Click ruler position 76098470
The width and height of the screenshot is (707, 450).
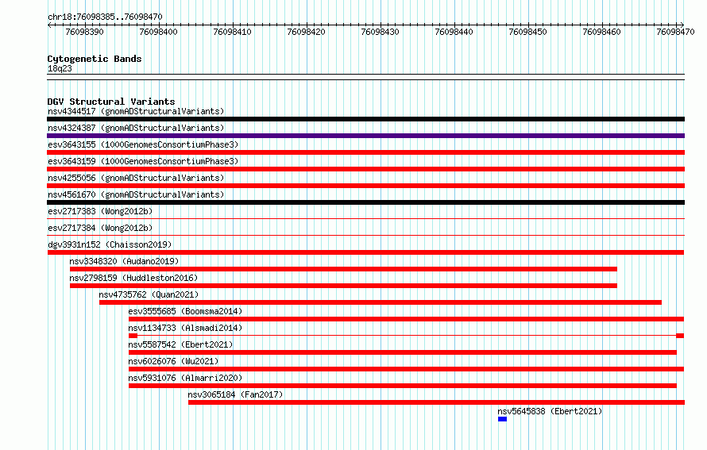pyautogui.click(x=676, y=32)
